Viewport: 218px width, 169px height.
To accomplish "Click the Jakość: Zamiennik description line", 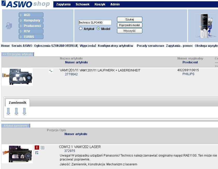I will [98, 164].
